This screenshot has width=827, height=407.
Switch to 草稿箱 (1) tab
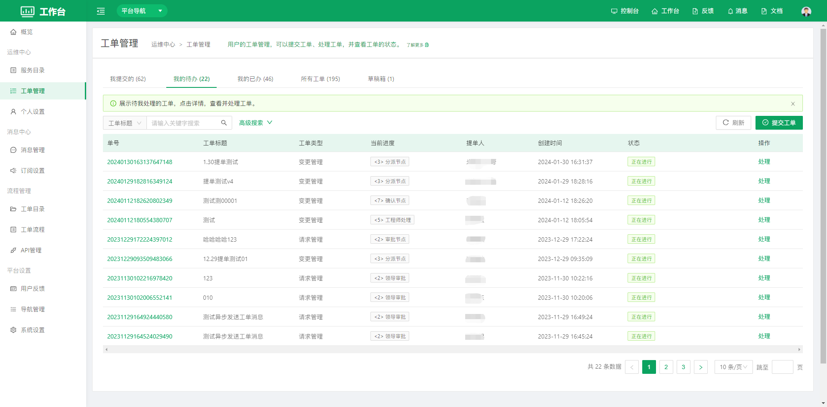(x=381, y=79)
